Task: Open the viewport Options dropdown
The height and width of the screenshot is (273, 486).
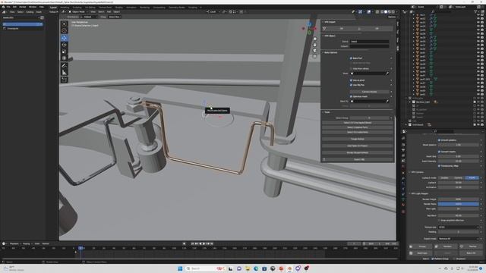Action: [x=392, y=17]
